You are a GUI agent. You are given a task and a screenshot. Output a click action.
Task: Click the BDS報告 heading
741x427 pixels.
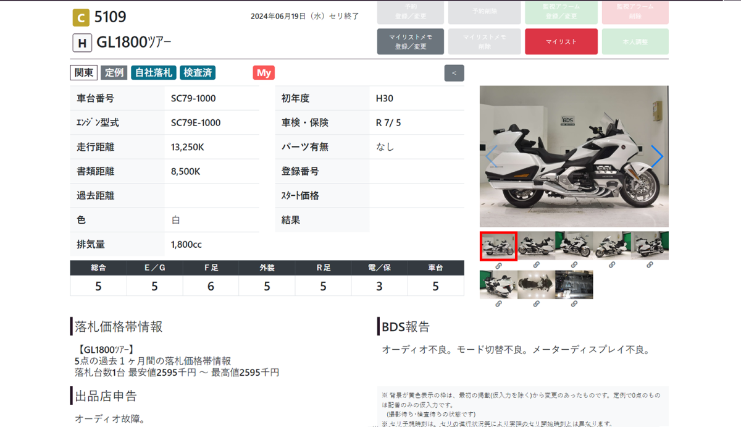[x=406, y=326]
